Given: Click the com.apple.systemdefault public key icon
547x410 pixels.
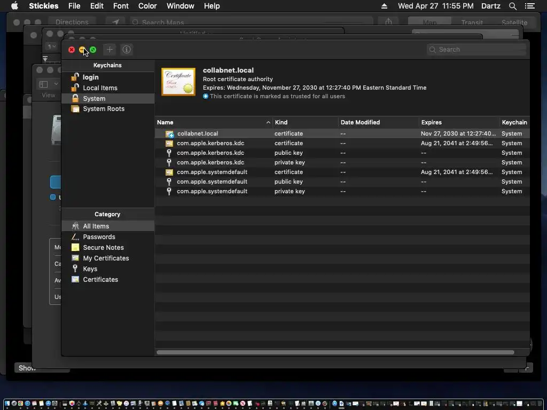Looking at the screenshot, I should [169, 182].
